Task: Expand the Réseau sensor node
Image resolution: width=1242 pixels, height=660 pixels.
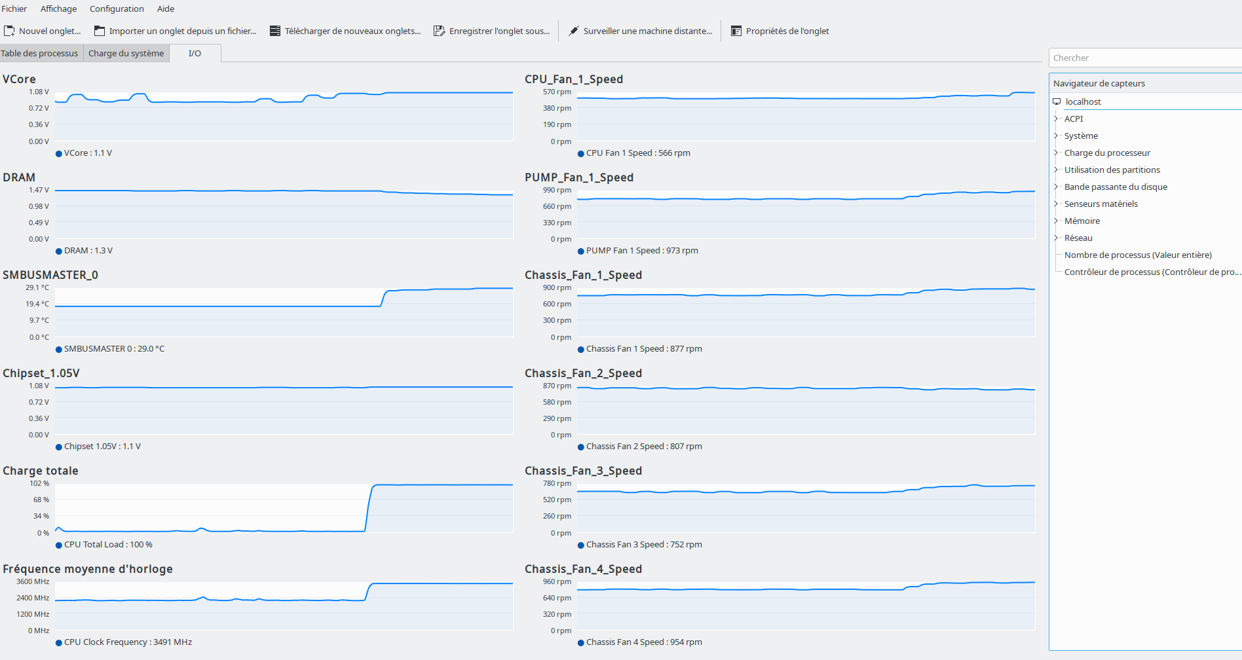Action: [x=1056, y=238]
